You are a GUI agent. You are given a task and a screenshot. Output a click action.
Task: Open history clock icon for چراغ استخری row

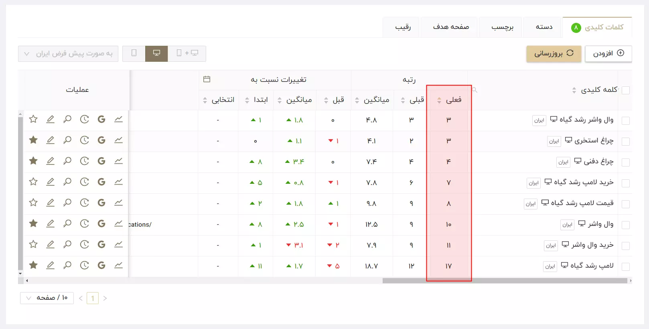(x=84, y=140)
